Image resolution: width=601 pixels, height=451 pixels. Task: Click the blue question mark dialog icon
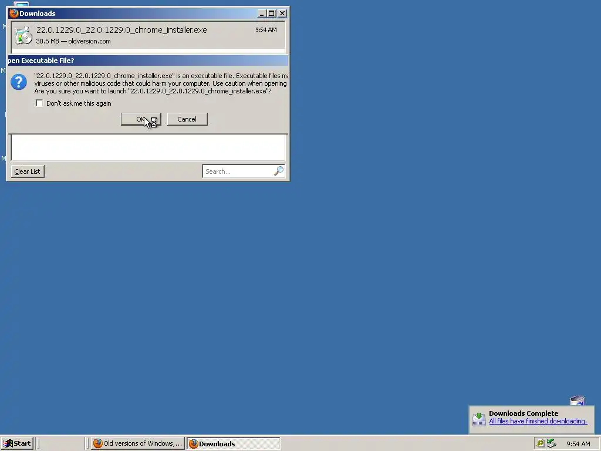(18, 82)
